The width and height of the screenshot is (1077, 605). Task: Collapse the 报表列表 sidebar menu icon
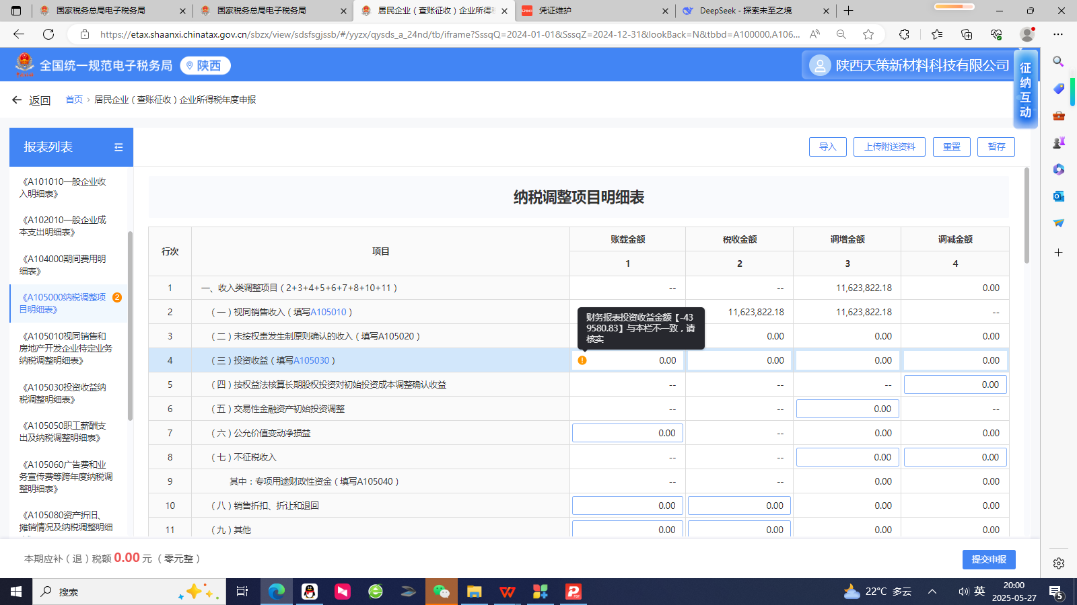coord(118,147)
